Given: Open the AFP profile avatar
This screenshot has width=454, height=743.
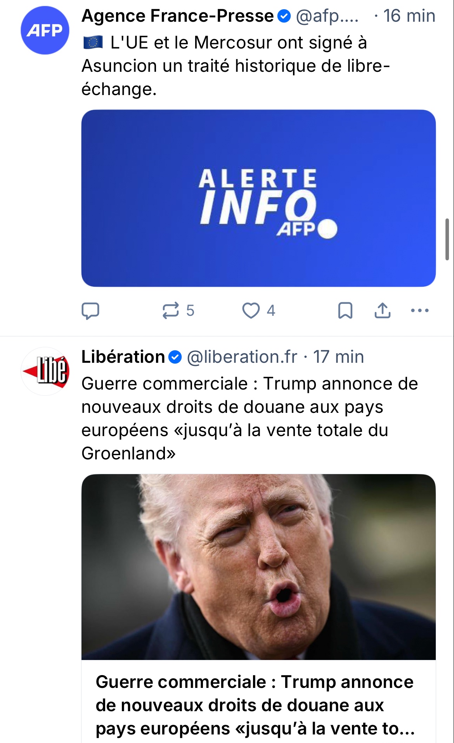Looking at the screenshot, I should point(45,30).
